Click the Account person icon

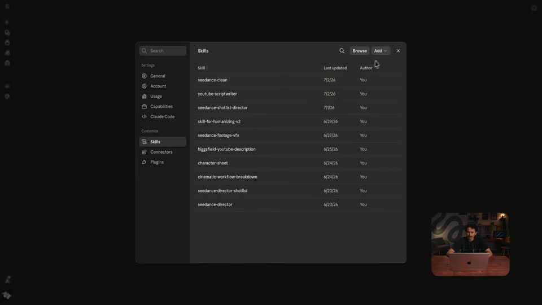coord(144,86)
